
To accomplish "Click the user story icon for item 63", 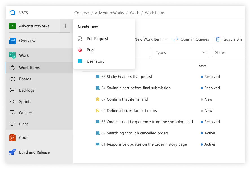I will tap(98, 122).
